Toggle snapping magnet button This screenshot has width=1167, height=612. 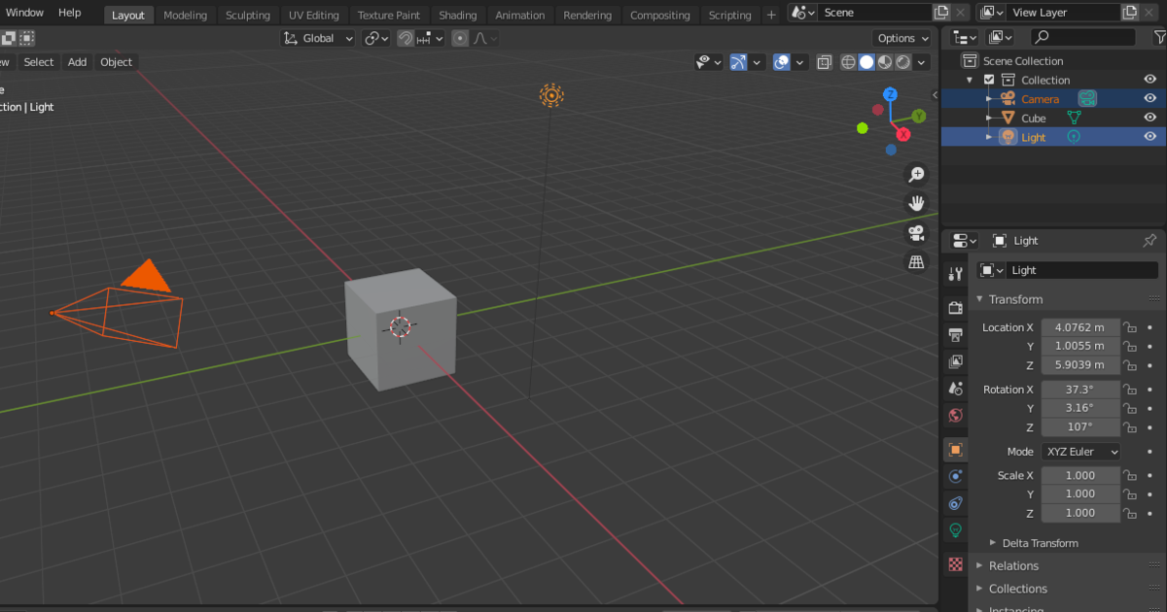tap(406, 38)
